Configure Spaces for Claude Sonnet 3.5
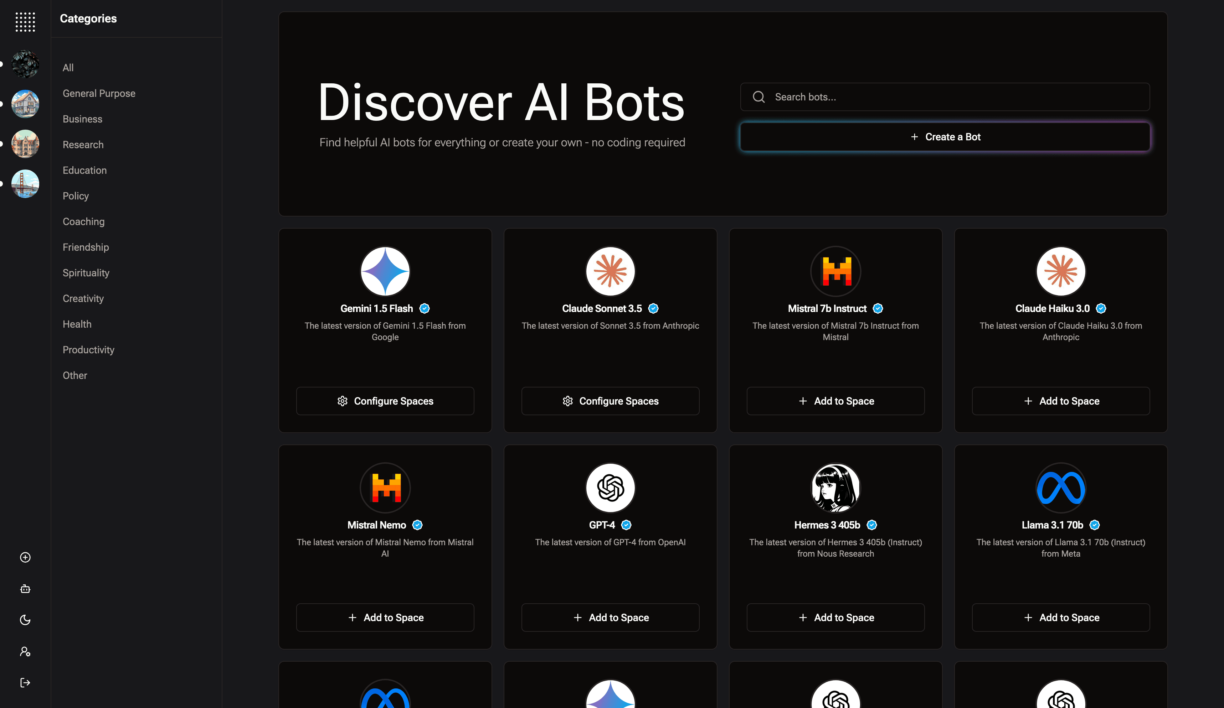1224x708 pixels. (x=611, y=401)
